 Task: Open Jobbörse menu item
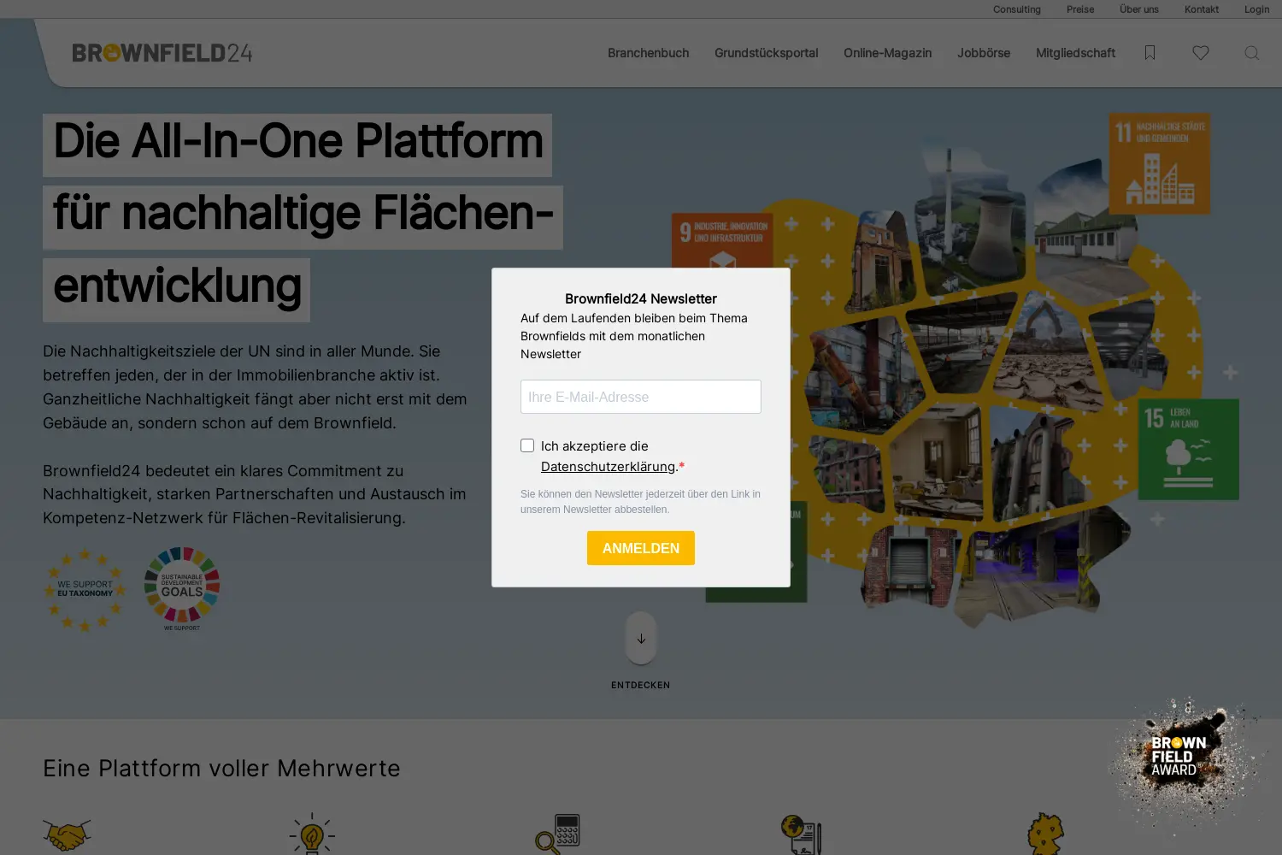(984, 53)
